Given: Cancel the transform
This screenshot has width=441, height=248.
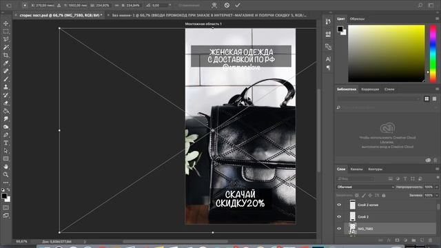Looking at the screenshot, I should (x=227, y=5).
